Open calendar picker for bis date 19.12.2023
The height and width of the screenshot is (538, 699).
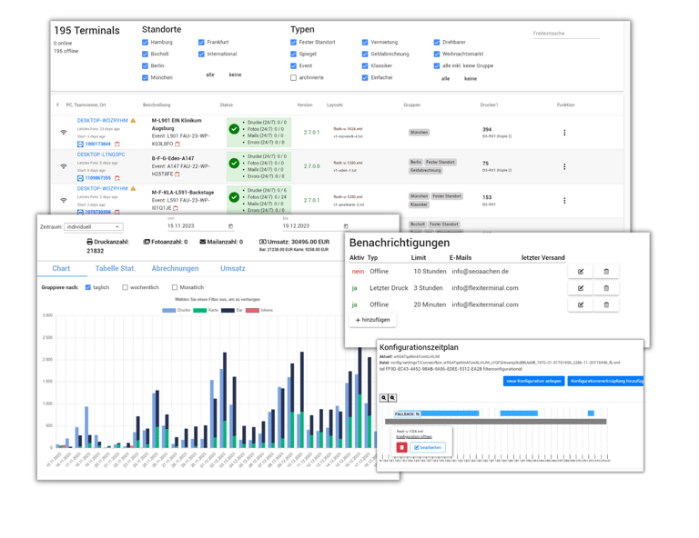[x=346, y=226]
